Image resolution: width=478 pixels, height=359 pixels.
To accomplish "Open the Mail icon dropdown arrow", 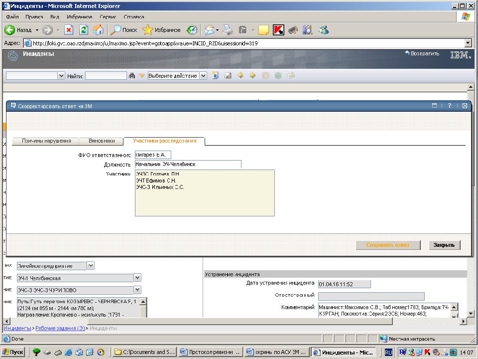I will [217, 30].
